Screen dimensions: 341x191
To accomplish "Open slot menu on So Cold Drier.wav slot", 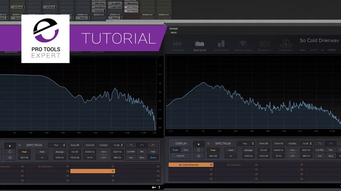I will (x=211, y=165).
